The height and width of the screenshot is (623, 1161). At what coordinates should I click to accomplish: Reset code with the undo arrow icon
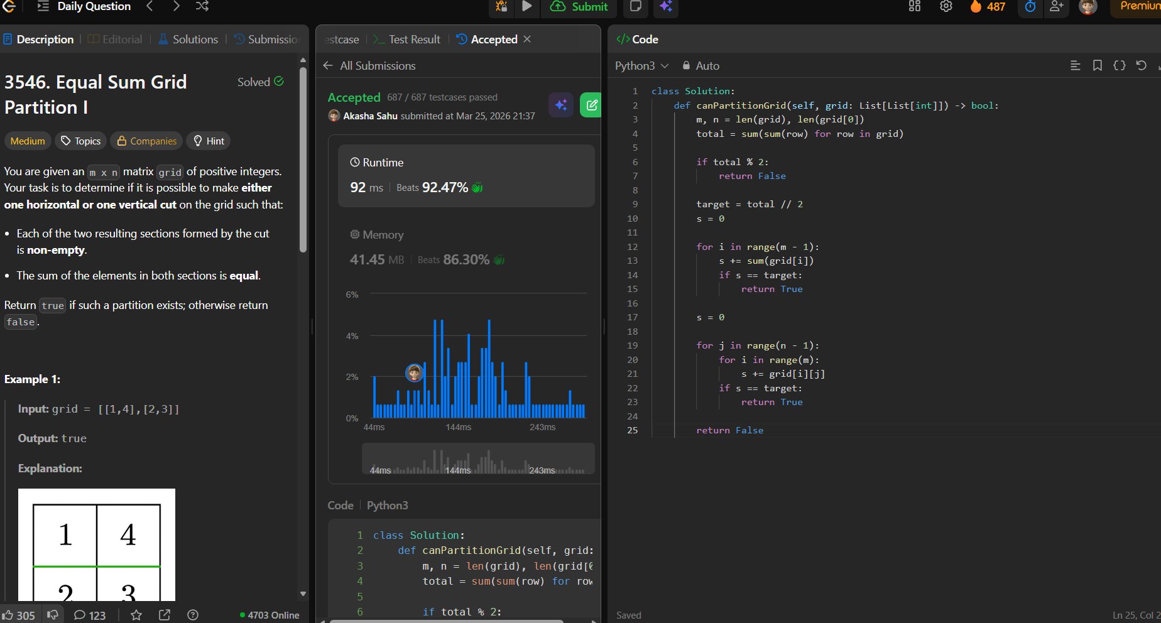(x=1141, y=65)
